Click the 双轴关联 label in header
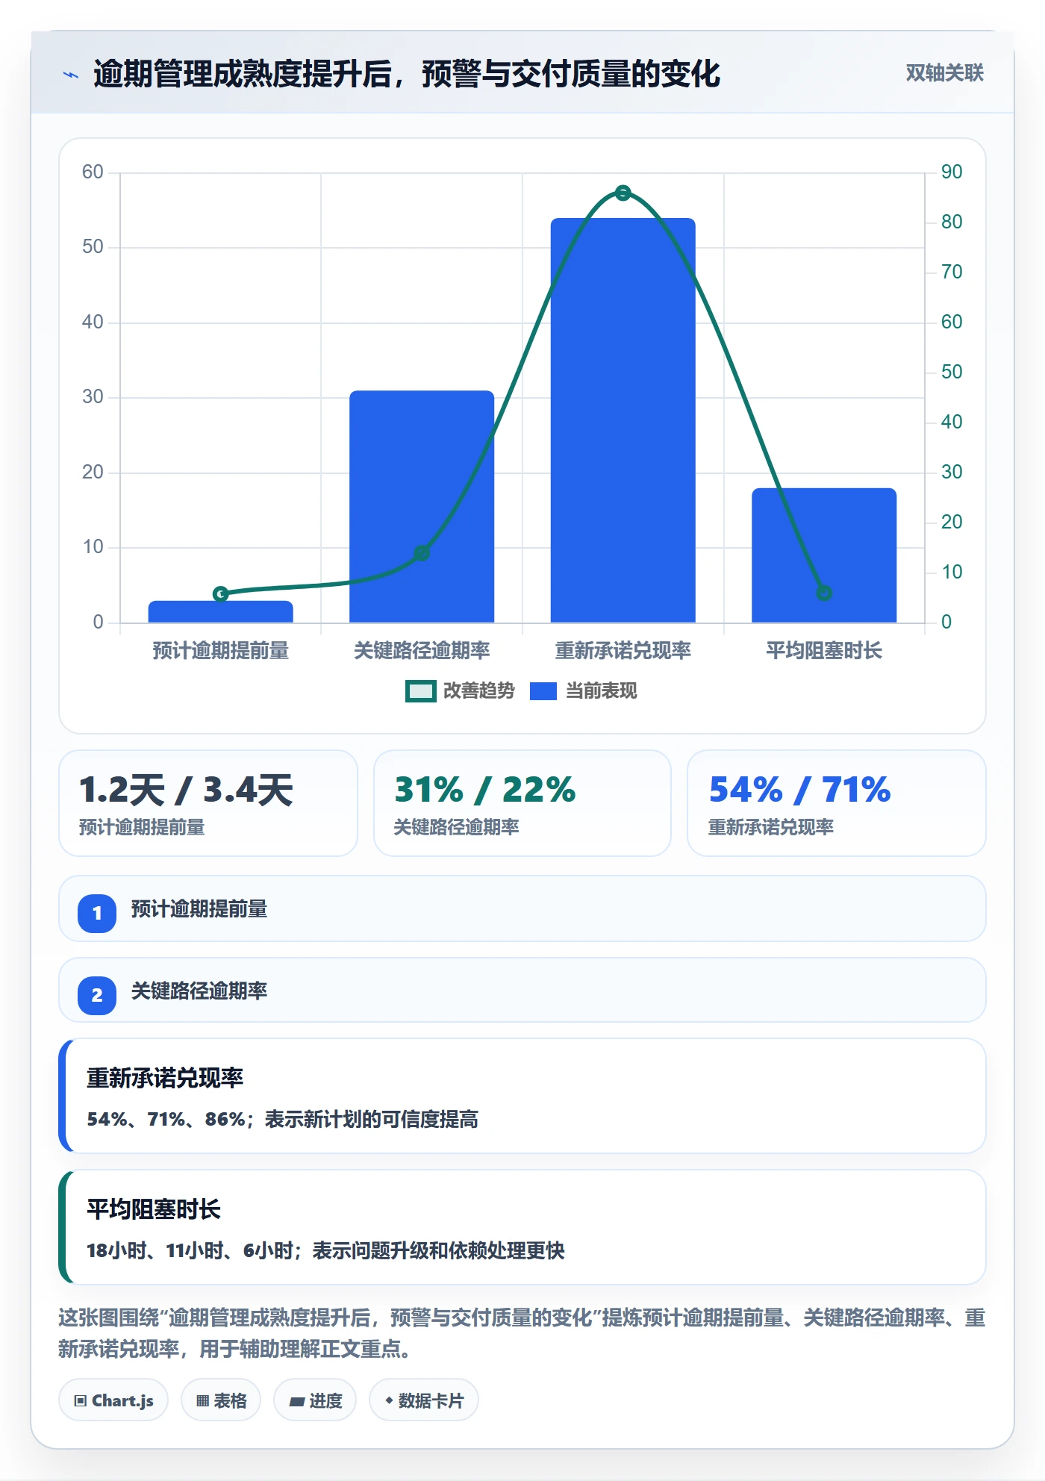 point(944,73)
